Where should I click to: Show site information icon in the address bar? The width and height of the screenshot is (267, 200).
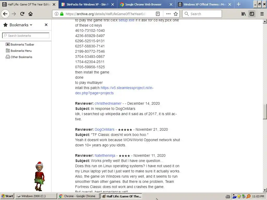tap(57, 14)
